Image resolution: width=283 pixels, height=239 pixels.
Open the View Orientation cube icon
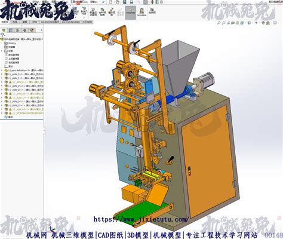242,23
